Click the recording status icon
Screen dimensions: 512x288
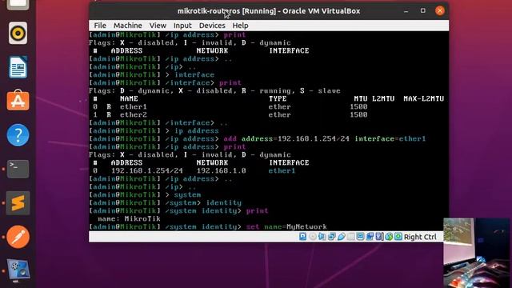tap(370, 237)
